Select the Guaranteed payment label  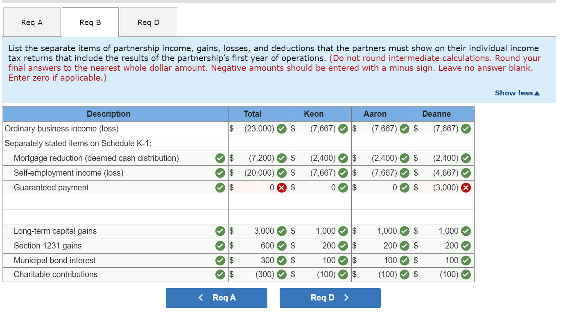coord(51,188)
